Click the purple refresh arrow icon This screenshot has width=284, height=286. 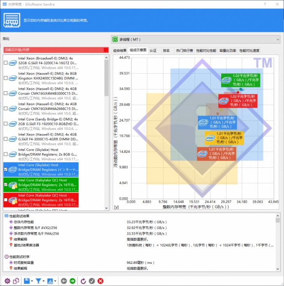[83, 281]
